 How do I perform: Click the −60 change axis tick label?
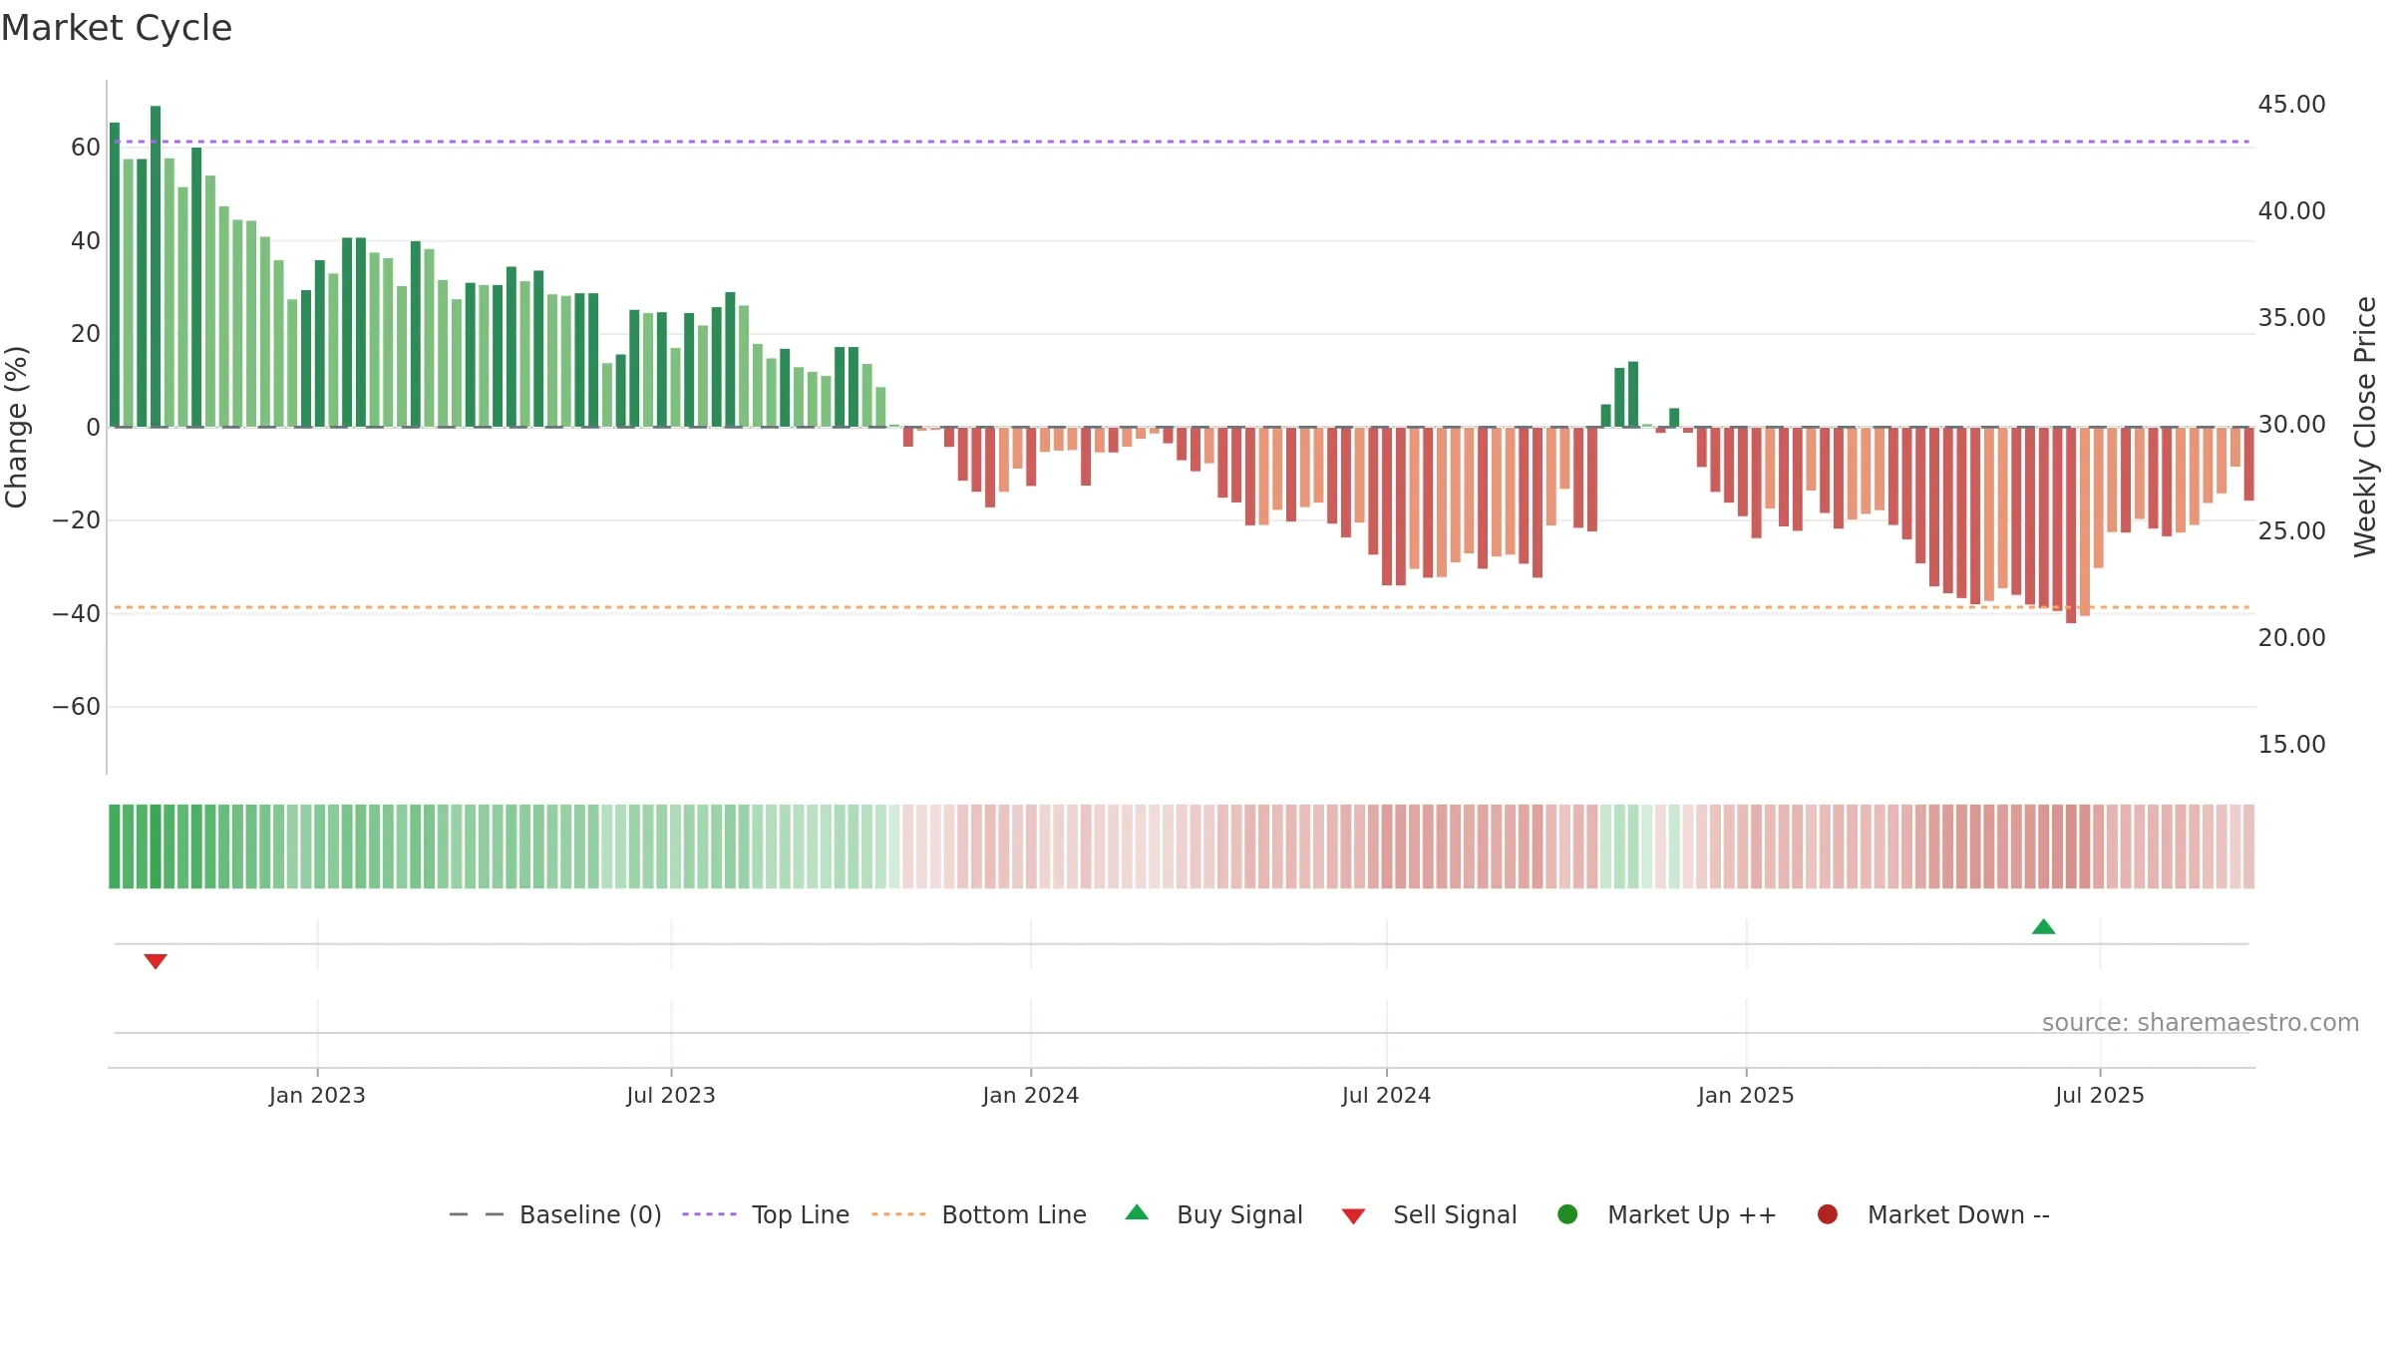tap(77, 707)
